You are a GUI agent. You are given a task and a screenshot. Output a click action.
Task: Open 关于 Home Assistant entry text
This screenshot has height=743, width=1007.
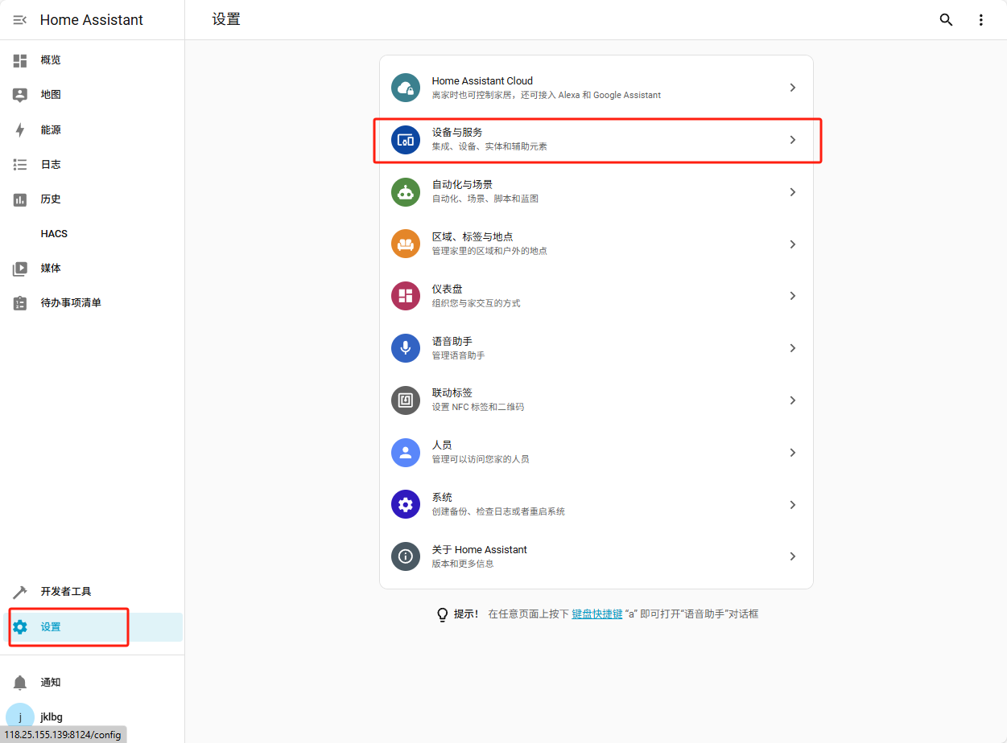pos(479,550)
